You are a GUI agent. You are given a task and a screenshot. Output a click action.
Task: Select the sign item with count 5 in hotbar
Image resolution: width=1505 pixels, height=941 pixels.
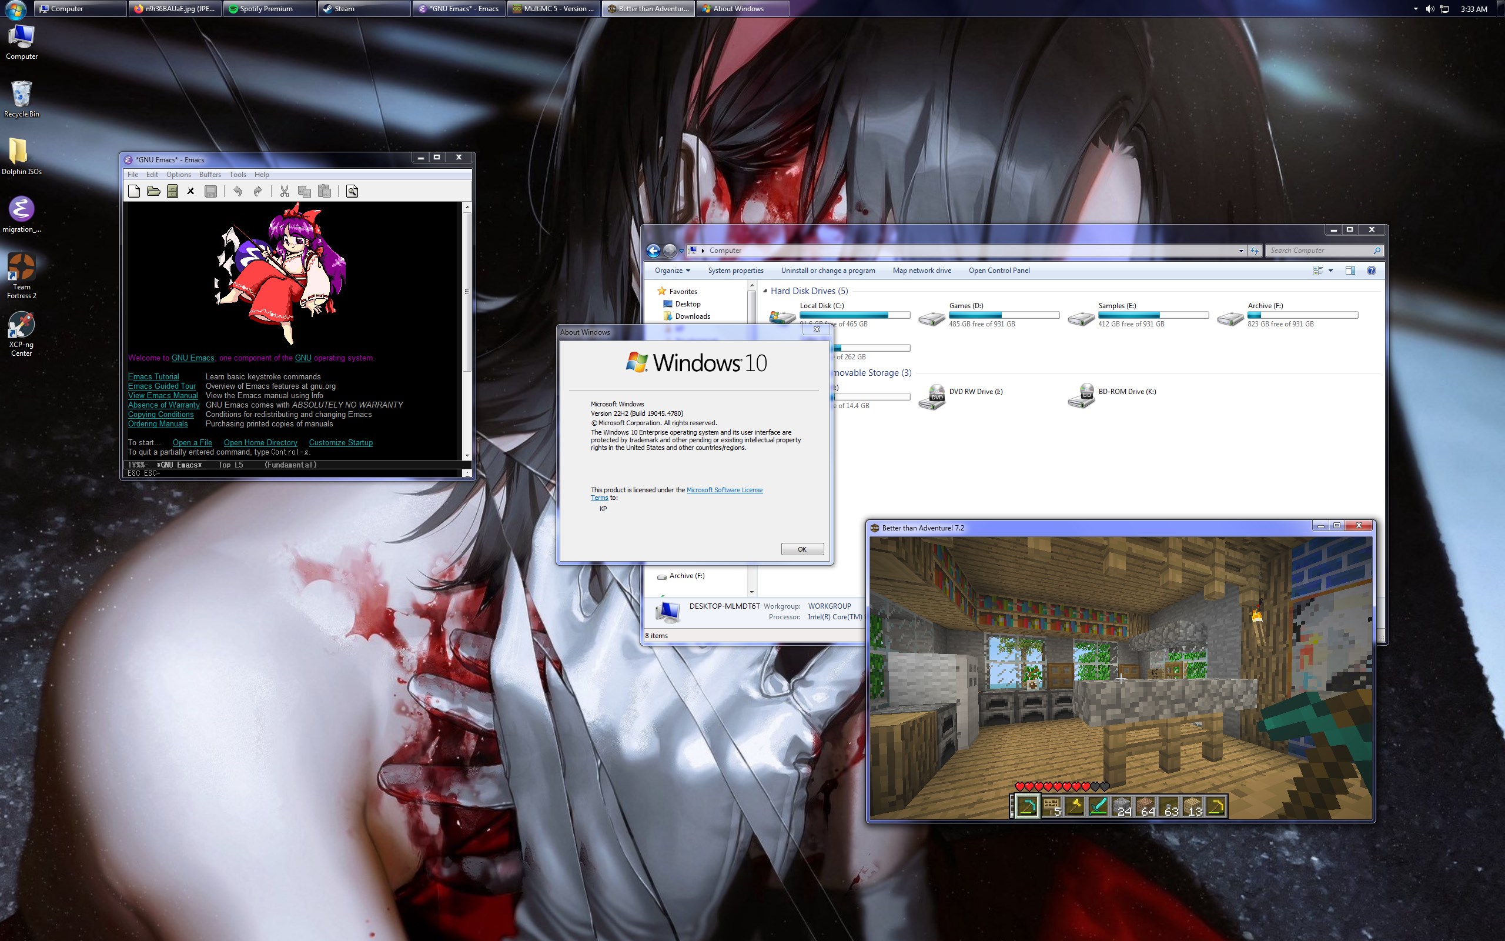point(1051,806)
